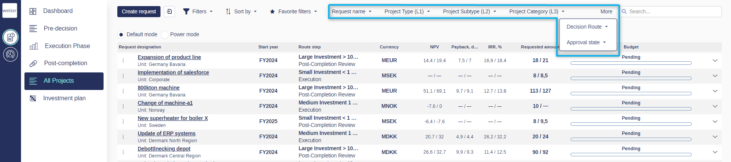The image size is (731, 162).
Task: Open the Request name filter dropdown
Action: click(352, 11)
